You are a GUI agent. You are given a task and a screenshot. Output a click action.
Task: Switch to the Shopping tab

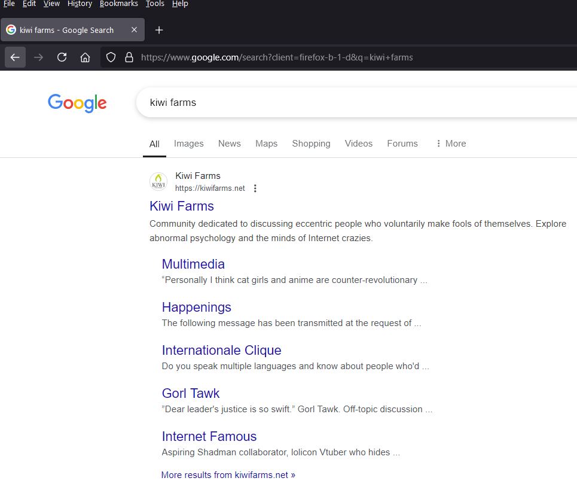coord(312,144)
